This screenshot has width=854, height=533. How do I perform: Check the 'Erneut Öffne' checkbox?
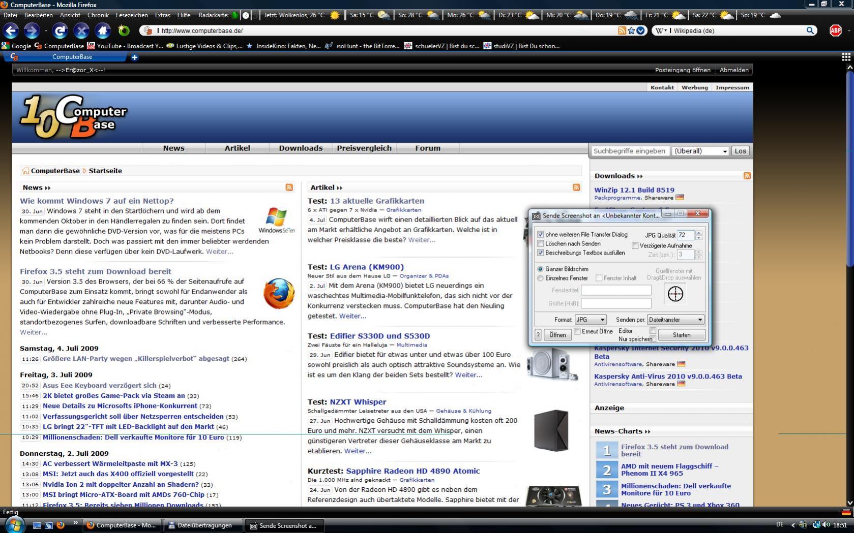(577, 331)
